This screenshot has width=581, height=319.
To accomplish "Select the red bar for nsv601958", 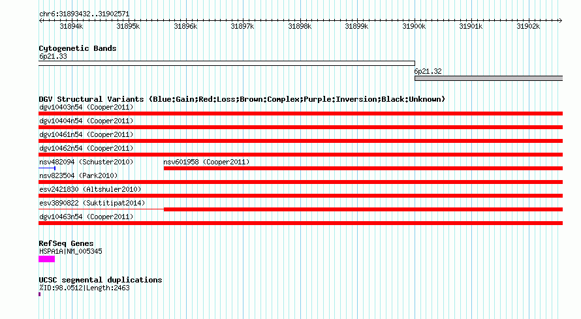I will click(x=363, y=168).
